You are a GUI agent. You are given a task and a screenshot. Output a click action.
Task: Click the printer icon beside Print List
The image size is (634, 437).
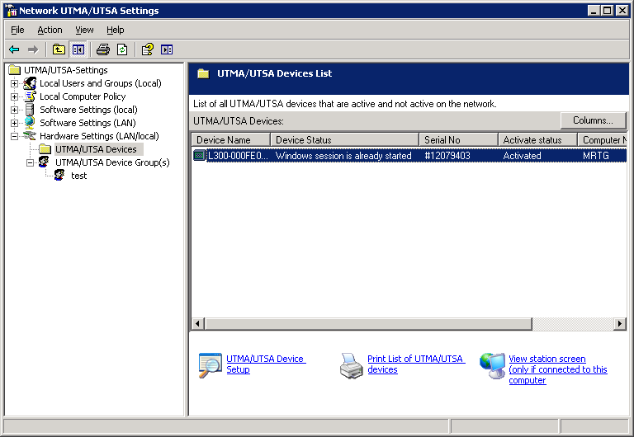pyautogui.click(x=352, y=365)
